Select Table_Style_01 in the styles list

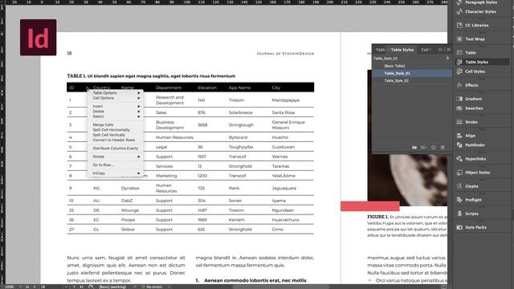click(412, 73)
